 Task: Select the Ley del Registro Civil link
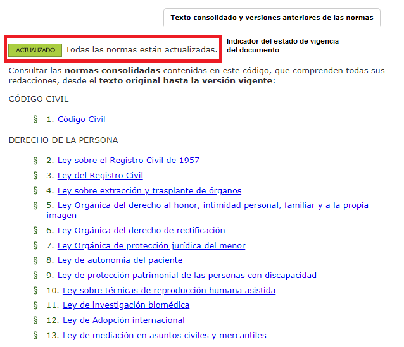point(100,176)
